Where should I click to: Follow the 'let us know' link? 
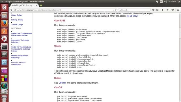(x=132, y=16)
